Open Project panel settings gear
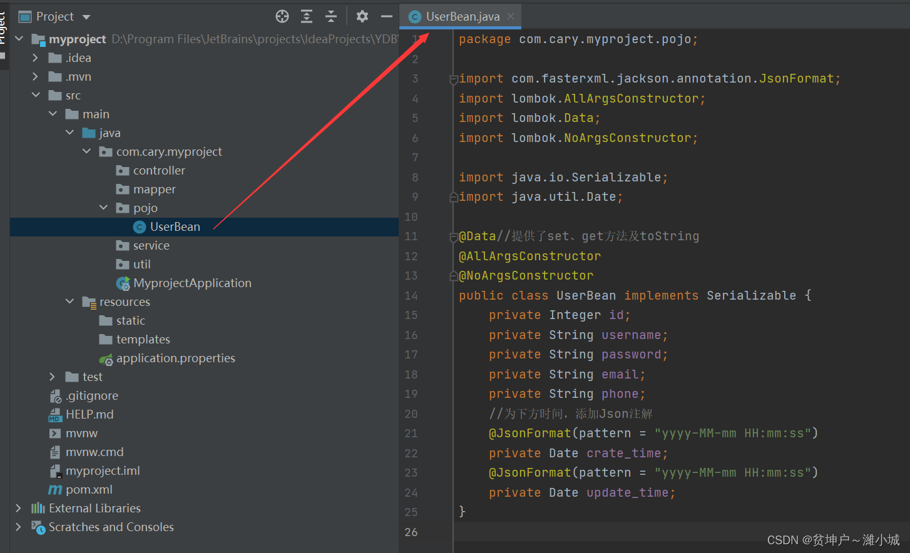910x553 pixels. pyautogui.click(x=362, y=16)
